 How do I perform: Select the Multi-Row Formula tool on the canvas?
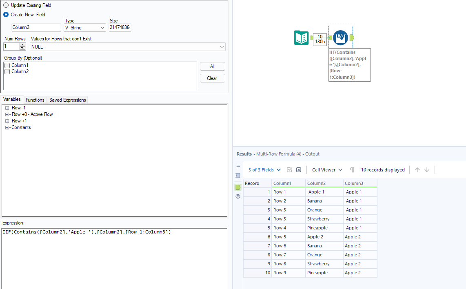point(340,38)
